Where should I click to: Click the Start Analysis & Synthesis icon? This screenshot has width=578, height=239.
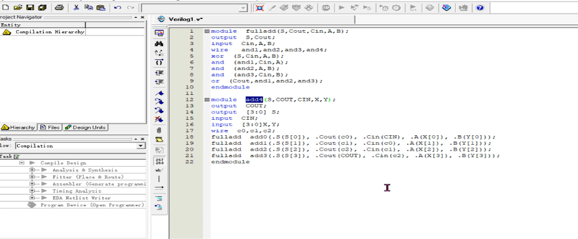point(355,7)
